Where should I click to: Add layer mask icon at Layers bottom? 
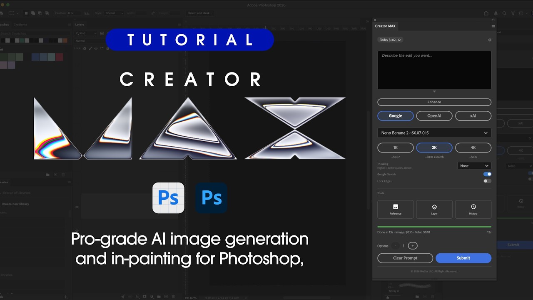144,297
